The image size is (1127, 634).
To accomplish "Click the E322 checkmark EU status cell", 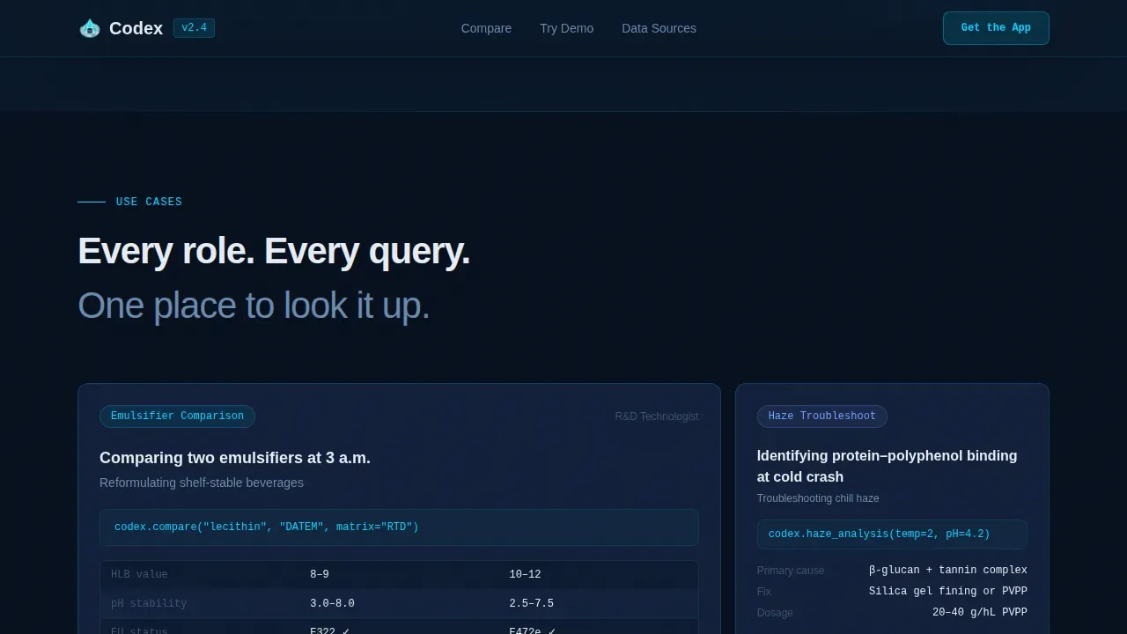I will tap(330, 630).
